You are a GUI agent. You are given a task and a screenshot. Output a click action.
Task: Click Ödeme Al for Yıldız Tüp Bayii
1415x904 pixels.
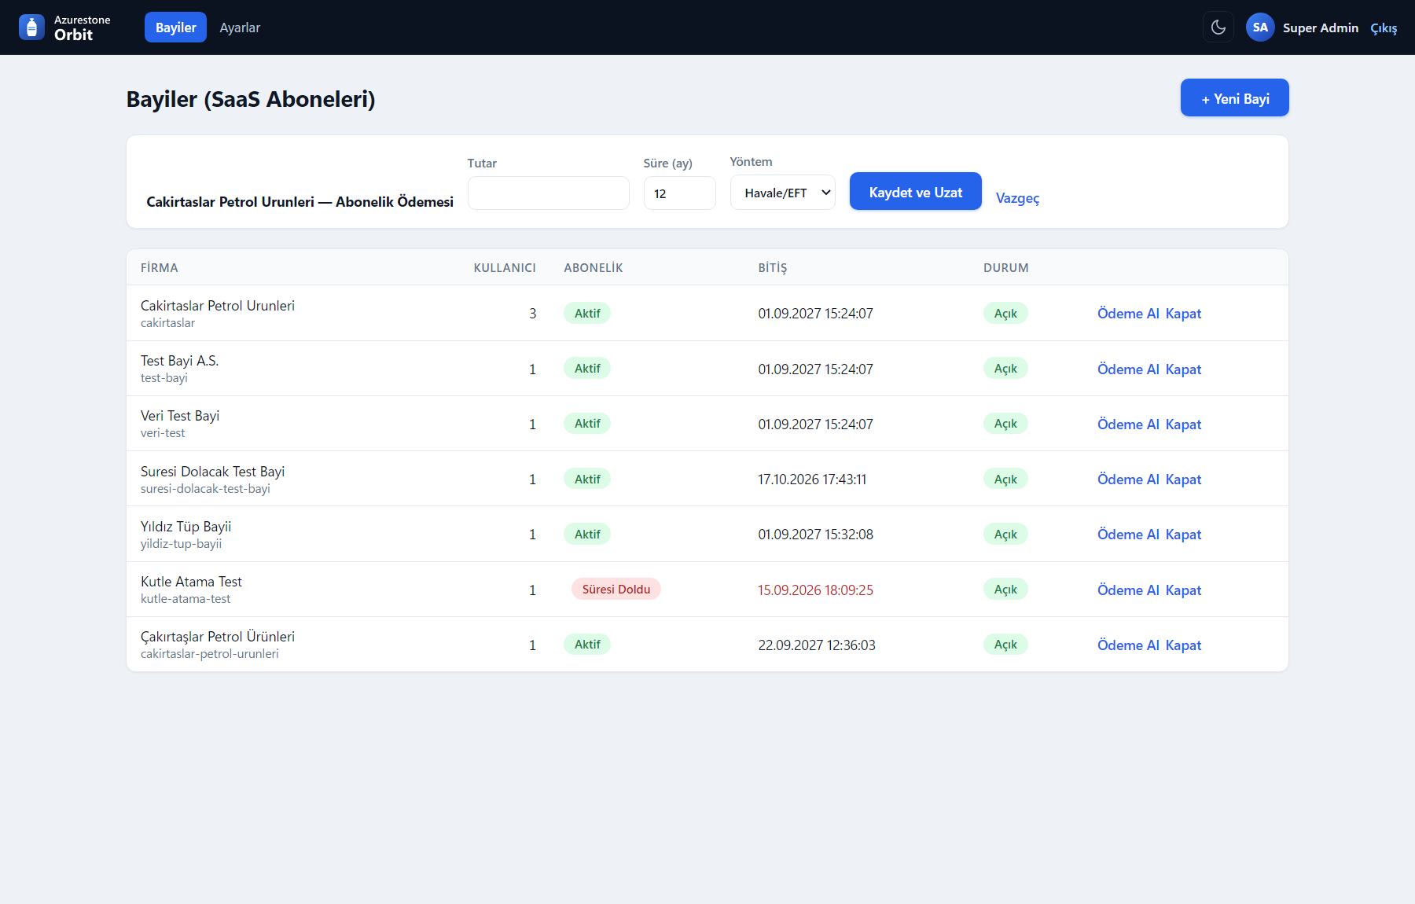pyautogui.click(x=1128, y=535)
